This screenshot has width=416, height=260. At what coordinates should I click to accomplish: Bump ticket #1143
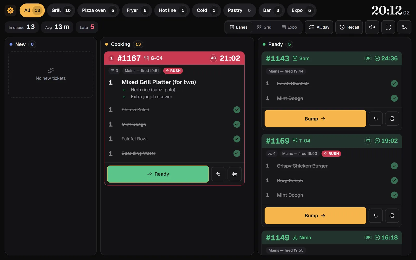[315, 119]
